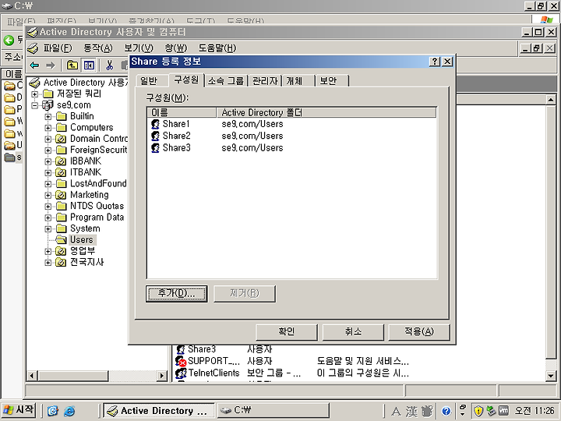This screenshot has height=421, width=561.
Task: Expand the Computers node
Action: (x=48, y=128)
